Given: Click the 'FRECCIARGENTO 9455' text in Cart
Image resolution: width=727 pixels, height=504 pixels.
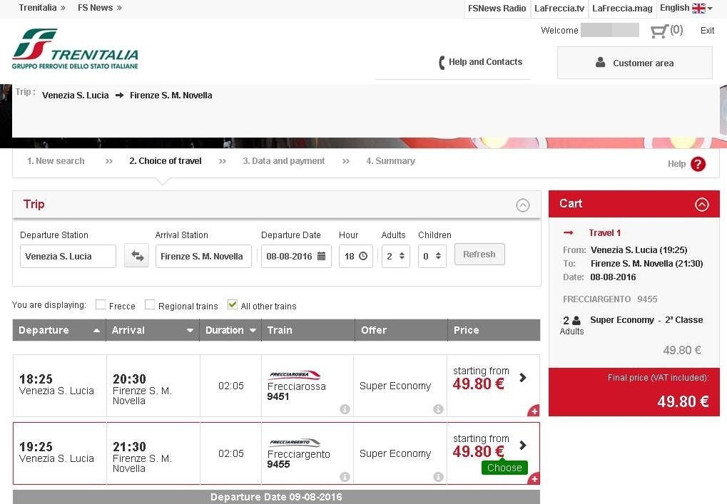Looking at the screenshot, I should (610, 299).
